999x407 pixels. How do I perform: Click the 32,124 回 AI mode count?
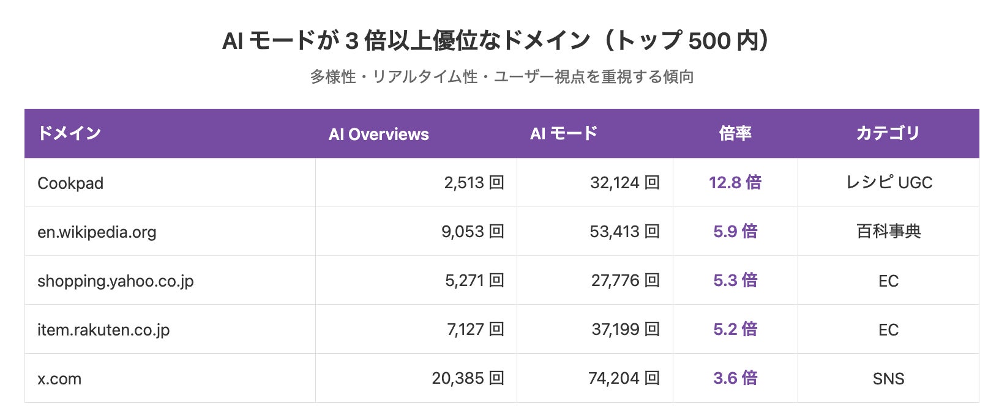tap(624, 182)
